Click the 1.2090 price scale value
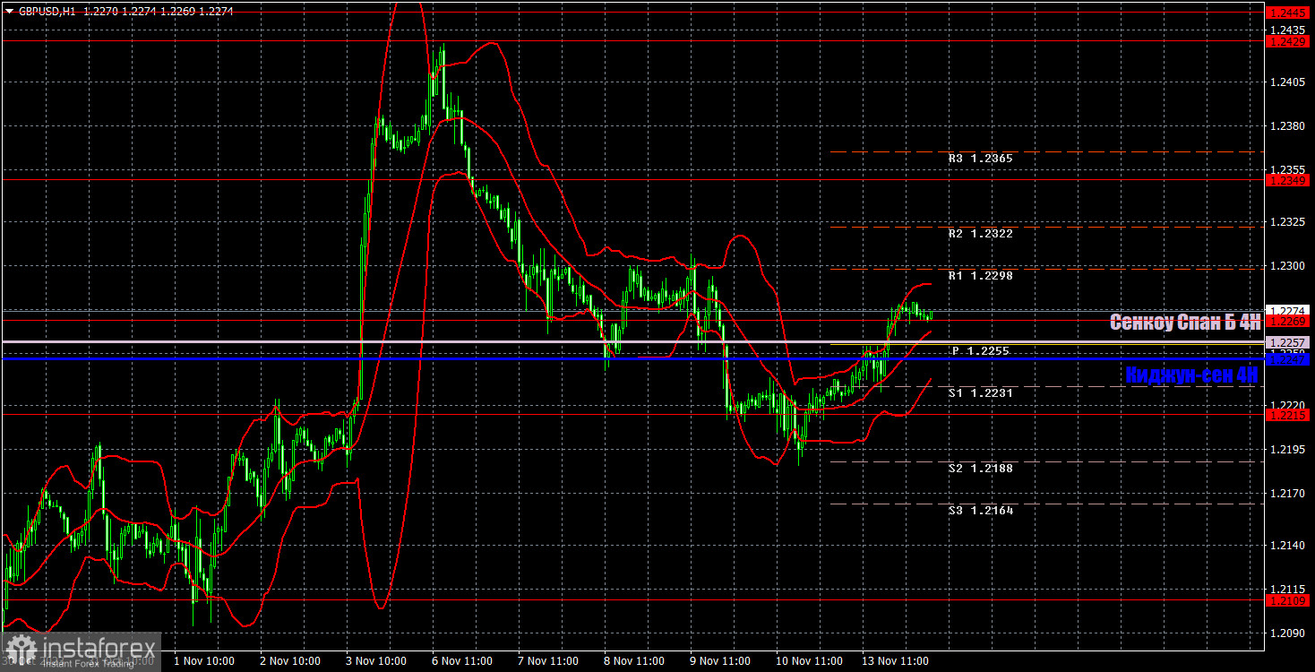 [1289, 633]
